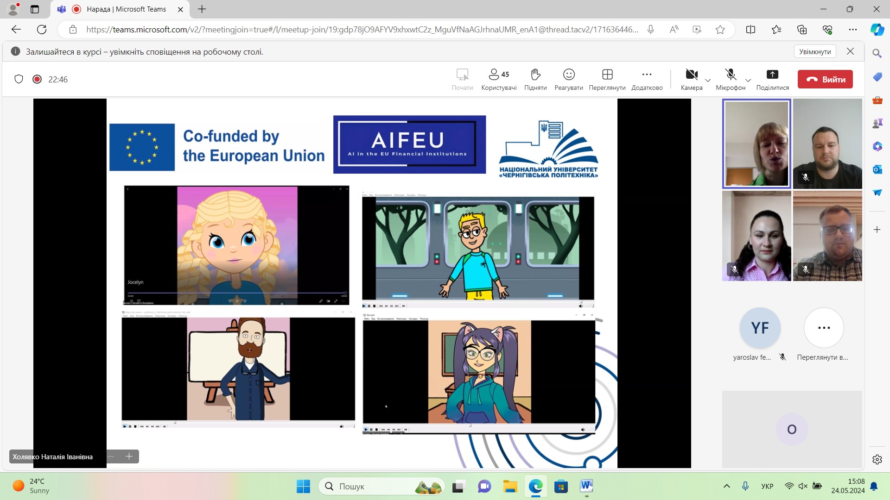Image resolution: width=890 pixels, height=500 pixels.
Task: Expand microphone options dropdown arrow
Action: 748,81
